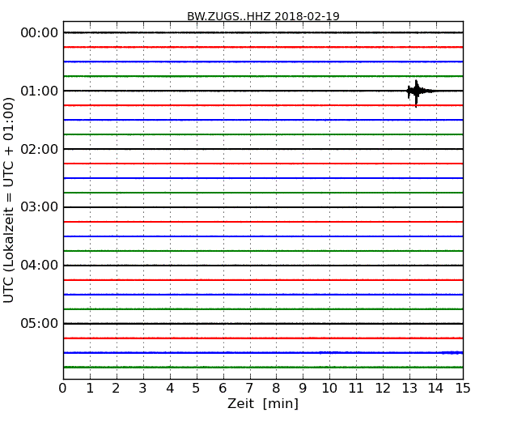Screen dimensions: 526x421
Task: Click x-axis tick label 0
Action: pyautogui.click(x=63, y=388)
